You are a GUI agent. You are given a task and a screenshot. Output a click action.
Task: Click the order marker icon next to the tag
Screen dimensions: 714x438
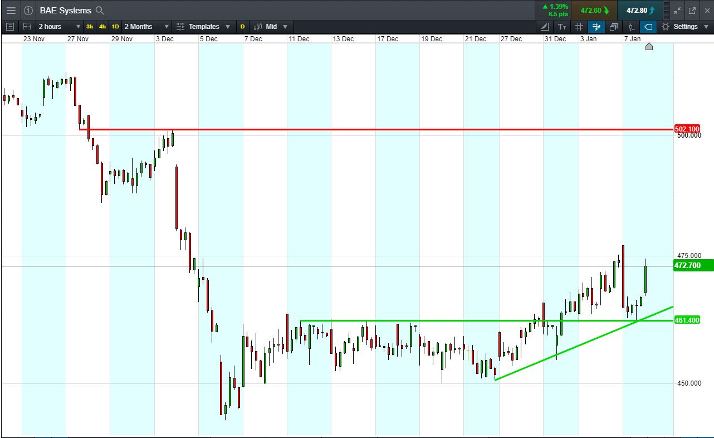631,27
